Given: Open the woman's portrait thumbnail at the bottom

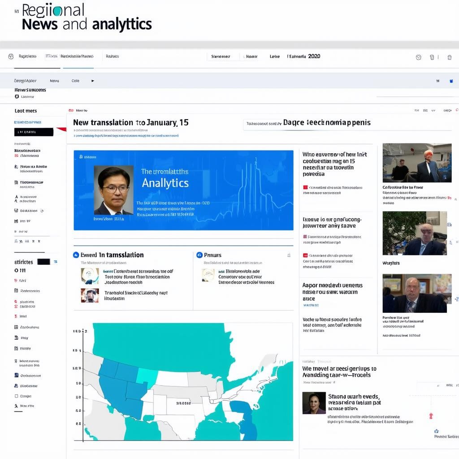Looking at the screenshot, I should (314, 403).
